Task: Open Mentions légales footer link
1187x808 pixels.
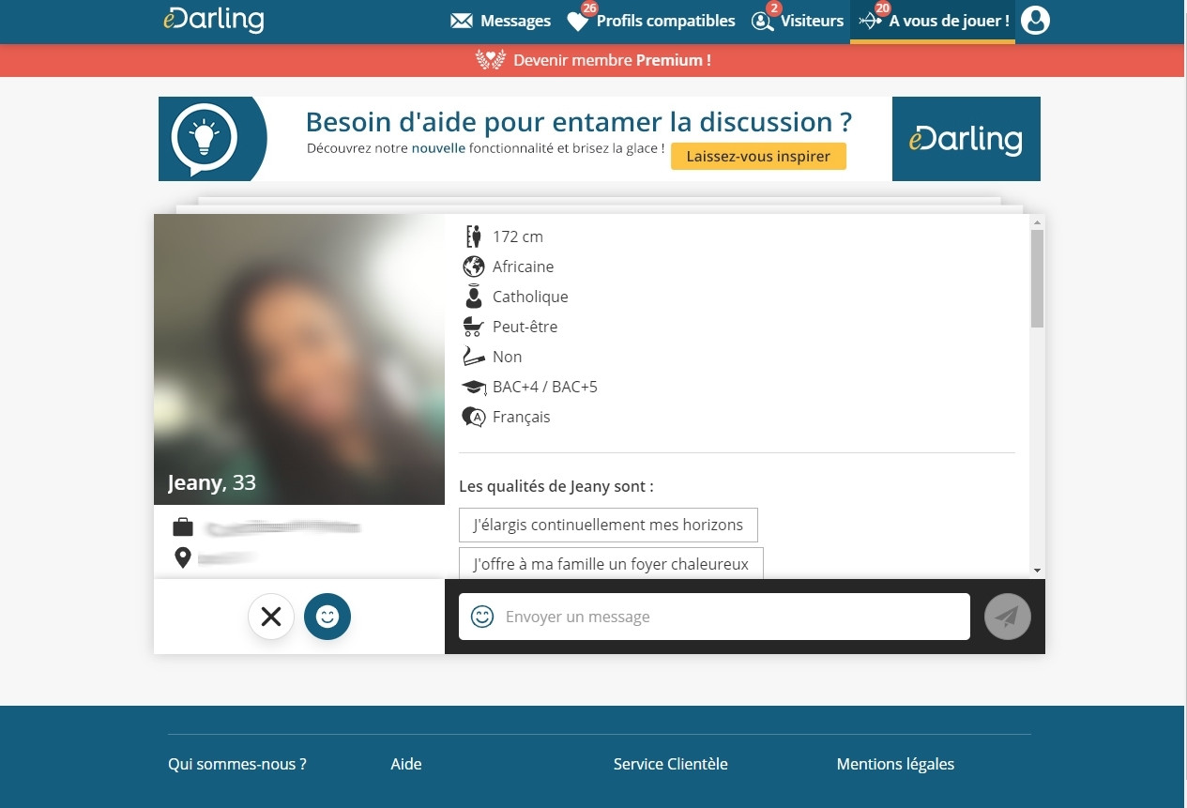Action: coord(894,764)
